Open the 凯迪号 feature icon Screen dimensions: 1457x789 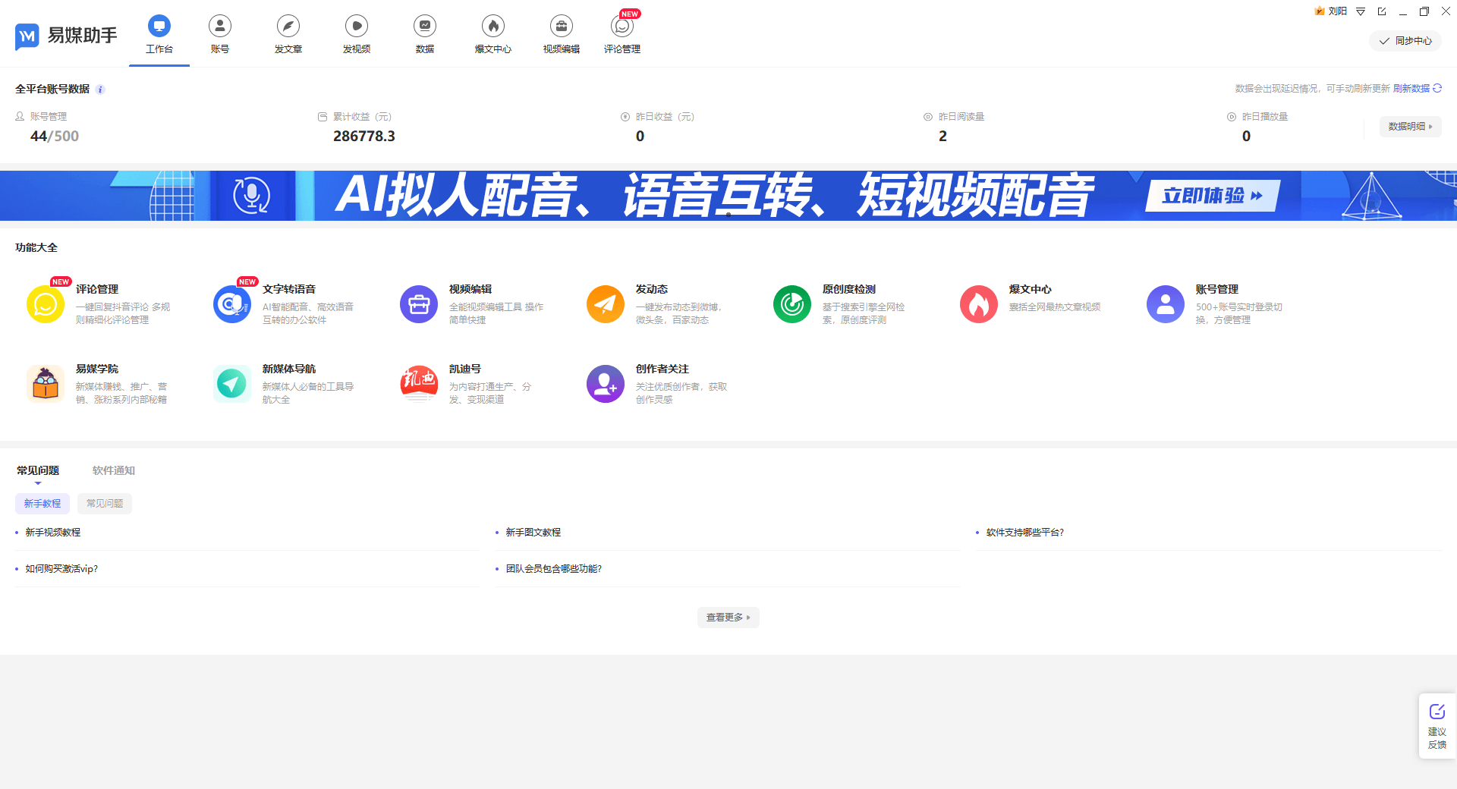pos(418,383)
